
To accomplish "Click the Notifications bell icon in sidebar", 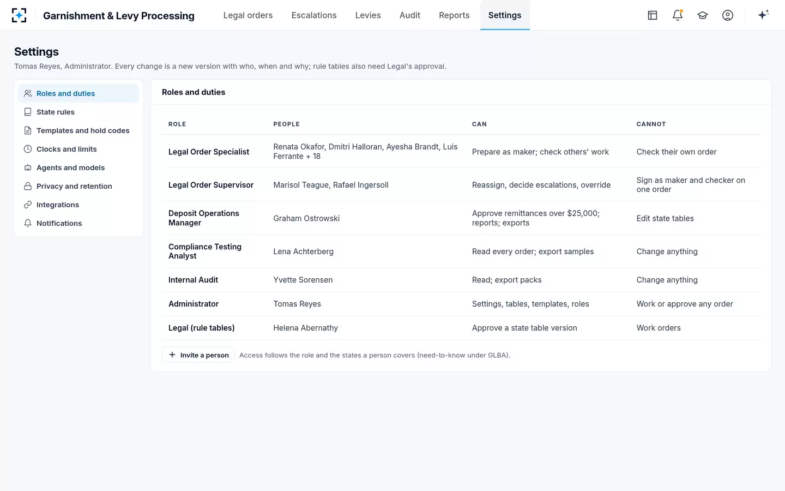I will point(28,223).
